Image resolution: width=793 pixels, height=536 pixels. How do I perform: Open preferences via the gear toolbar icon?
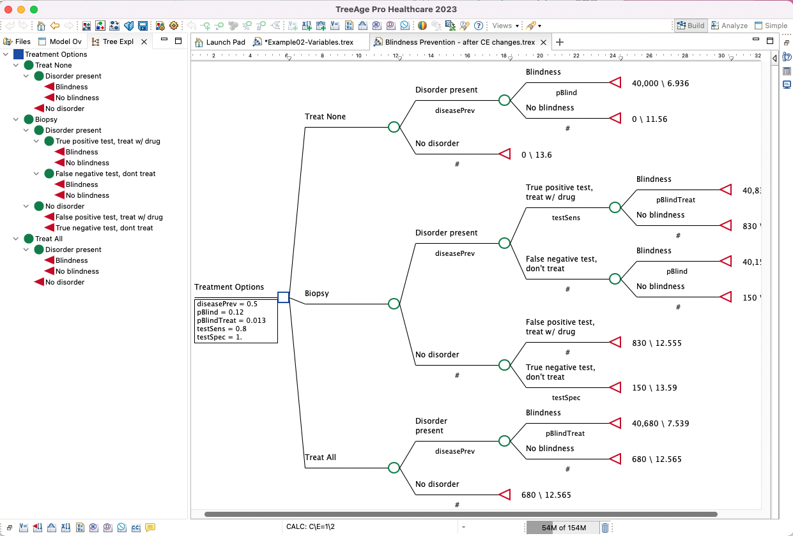click(x=173, y=26)
